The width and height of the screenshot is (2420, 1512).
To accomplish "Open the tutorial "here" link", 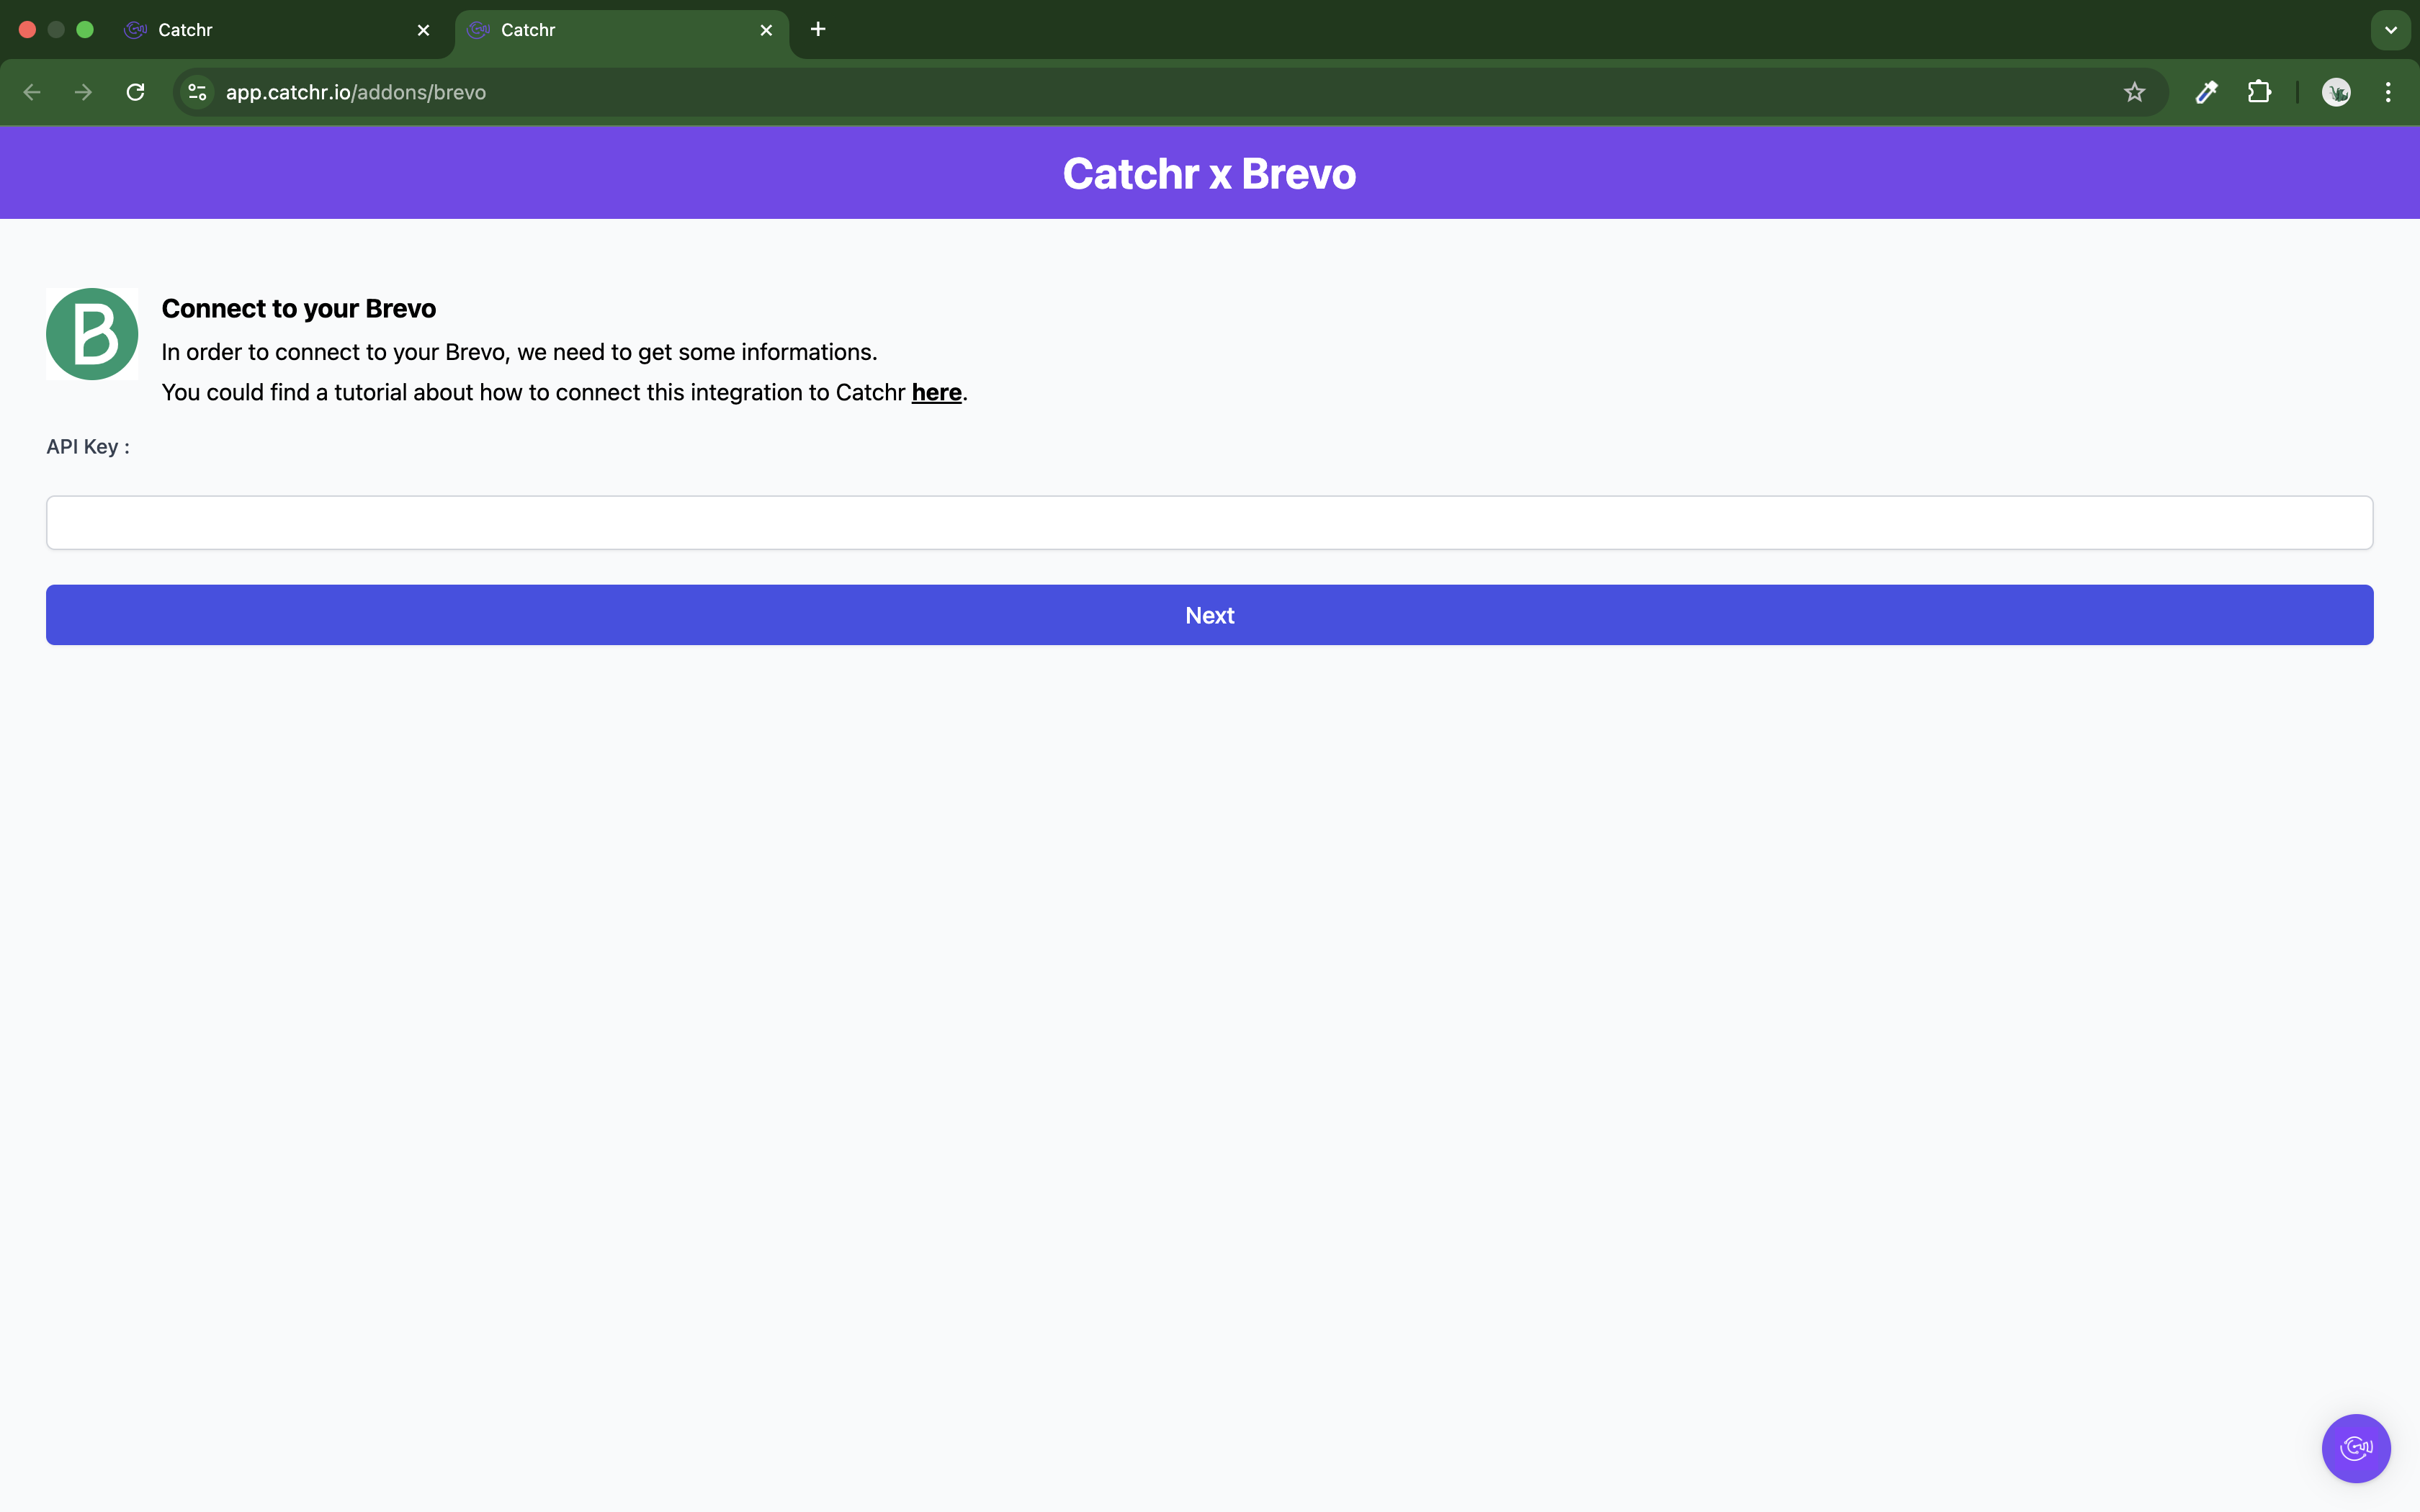I will point(936,392).
